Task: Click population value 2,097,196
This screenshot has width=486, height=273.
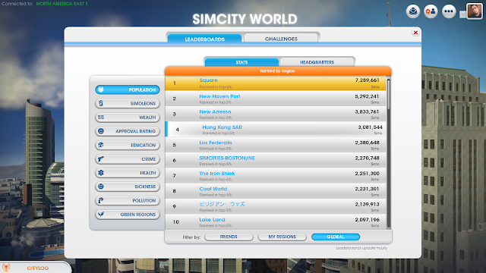Action: (367, 220)
